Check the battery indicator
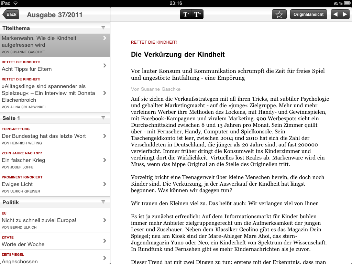Image resolution: width=352 pixels, height=264 pixels. [x=347, y=3]
